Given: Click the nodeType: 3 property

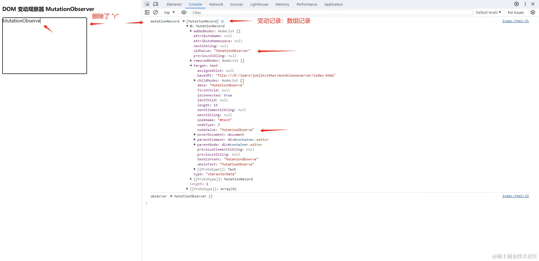Looking at the screenshot, I should coord(209,125).
